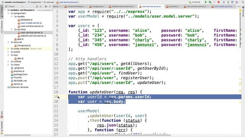
Task: Click the VCS update project icon
Action: click(224, 2)
